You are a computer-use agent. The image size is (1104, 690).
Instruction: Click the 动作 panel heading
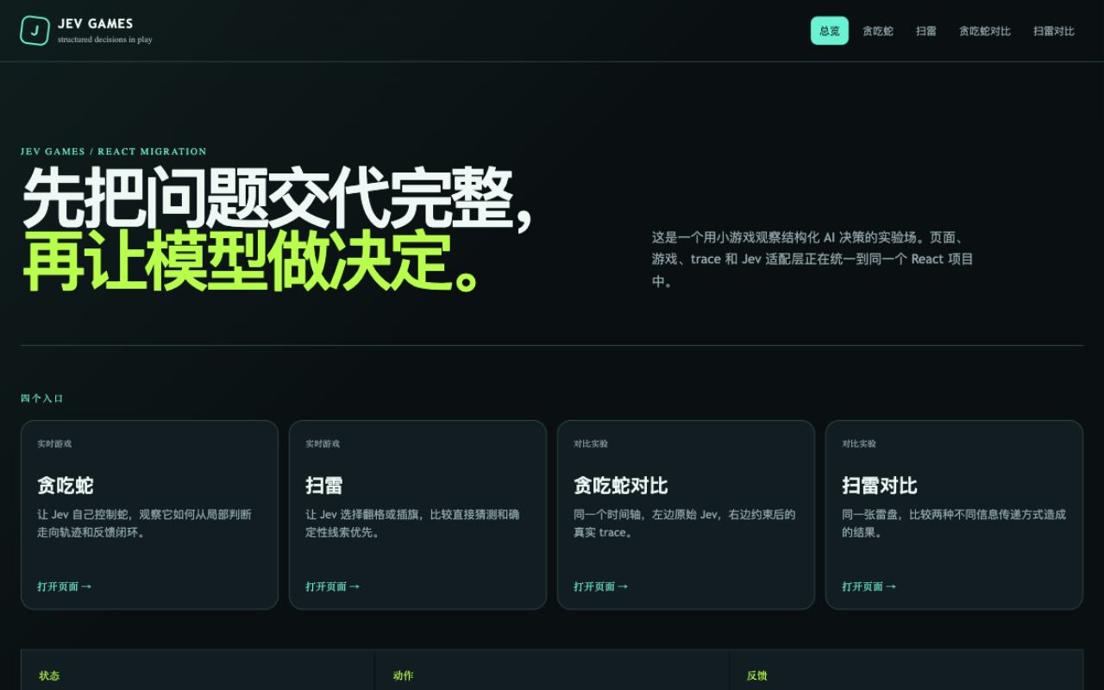click(x=403, y=675)
